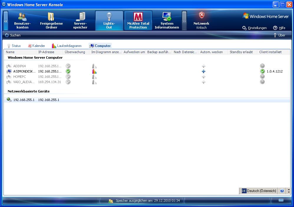The image size is (294, 207).
Task: Select the Lights-Out tab
Action: (x=109, y=21)
